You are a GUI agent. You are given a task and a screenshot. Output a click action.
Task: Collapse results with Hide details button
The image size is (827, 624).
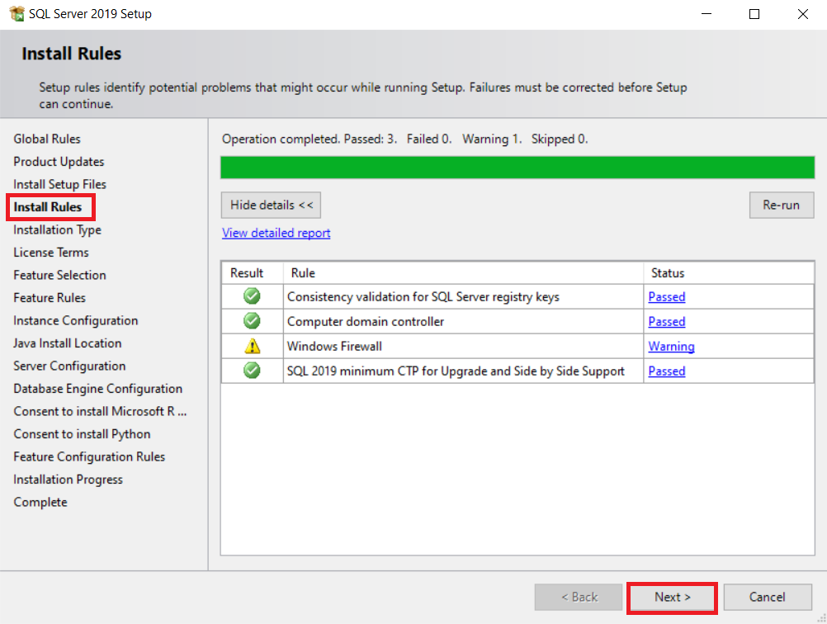click(271, 206)
